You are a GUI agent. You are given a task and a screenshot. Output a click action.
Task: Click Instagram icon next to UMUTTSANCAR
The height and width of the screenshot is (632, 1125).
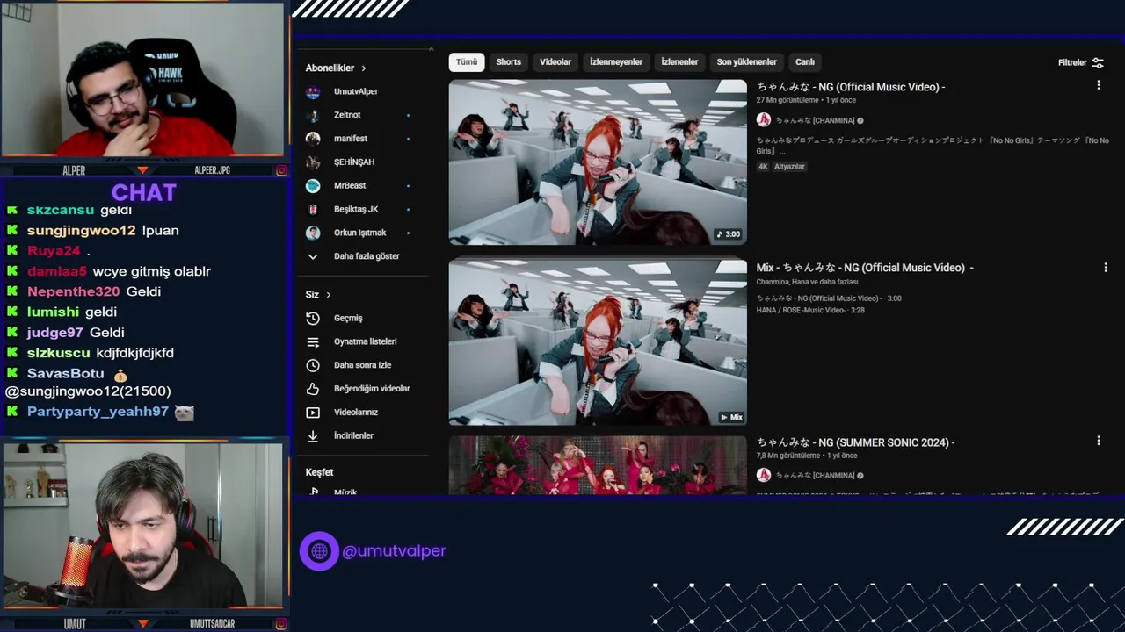tap(281, 624)
